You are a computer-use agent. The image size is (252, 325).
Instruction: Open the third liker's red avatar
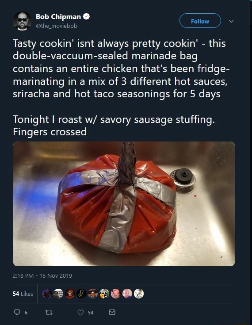(70, 294)
